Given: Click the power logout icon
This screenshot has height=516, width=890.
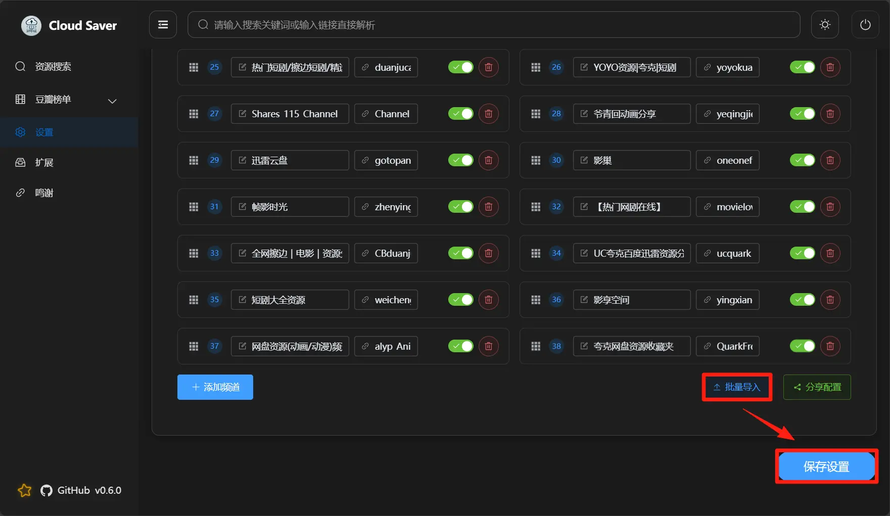Looking at the screenshot, I should pos(865,25).
